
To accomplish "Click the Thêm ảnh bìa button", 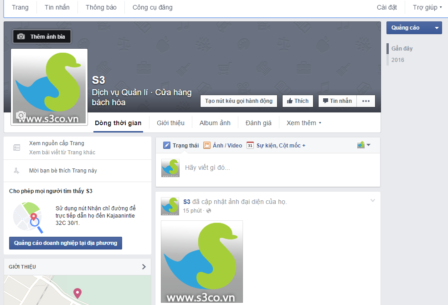I will (42, 36).
